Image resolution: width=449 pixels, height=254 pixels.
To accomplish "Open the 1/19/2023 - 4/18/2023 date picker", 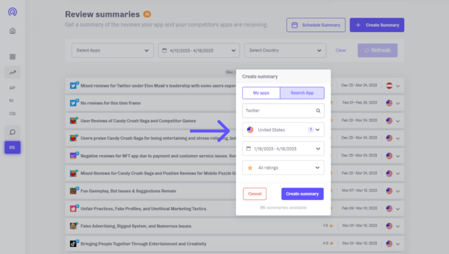I will [x=283, y=149].
